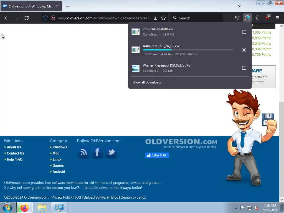The height and width of the screenshot is (213, 284).
Task: Open tracking protection shield in address bar
Action: [x=45, y=18]
